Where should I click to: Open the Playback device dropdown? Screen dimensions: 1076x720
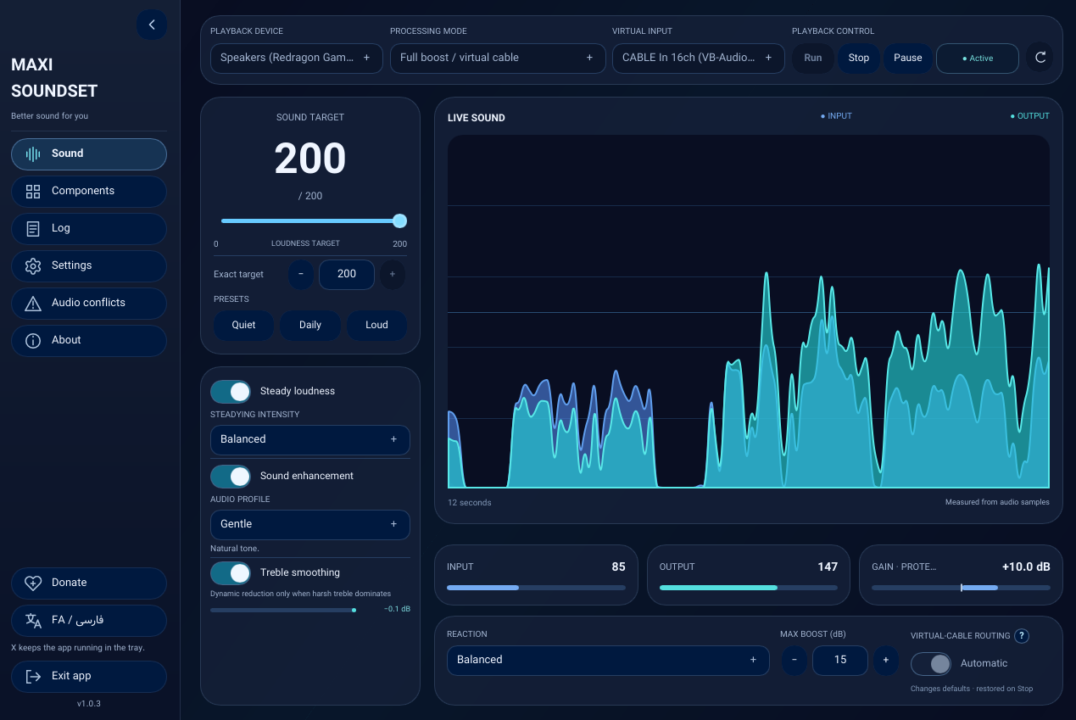pyautogui.click(x=296, y=58)
